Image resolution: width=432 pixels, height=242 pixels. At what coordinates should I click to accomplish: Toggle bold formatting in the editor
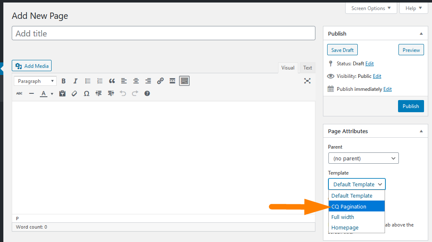tap(63, 81)
